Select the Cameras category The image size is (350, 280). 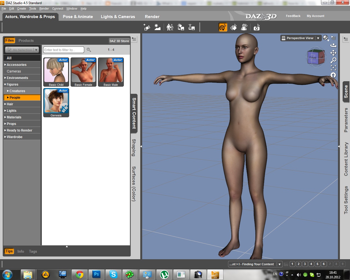click(22, 71)
